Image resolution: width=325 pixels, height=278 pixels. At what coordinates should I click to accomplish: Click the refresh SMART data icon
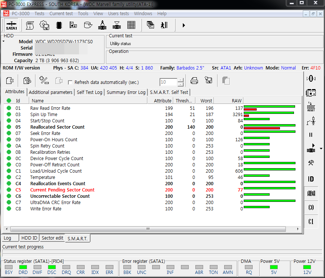tap(27, 81)
